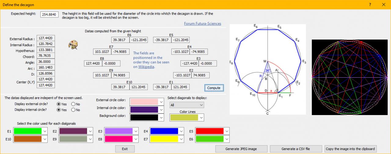Click the Exit button
The image size is (391, 154).
click(125, 149)
